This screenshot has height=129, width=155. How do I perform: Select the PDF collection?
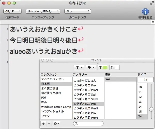click(x=56, y=98)
